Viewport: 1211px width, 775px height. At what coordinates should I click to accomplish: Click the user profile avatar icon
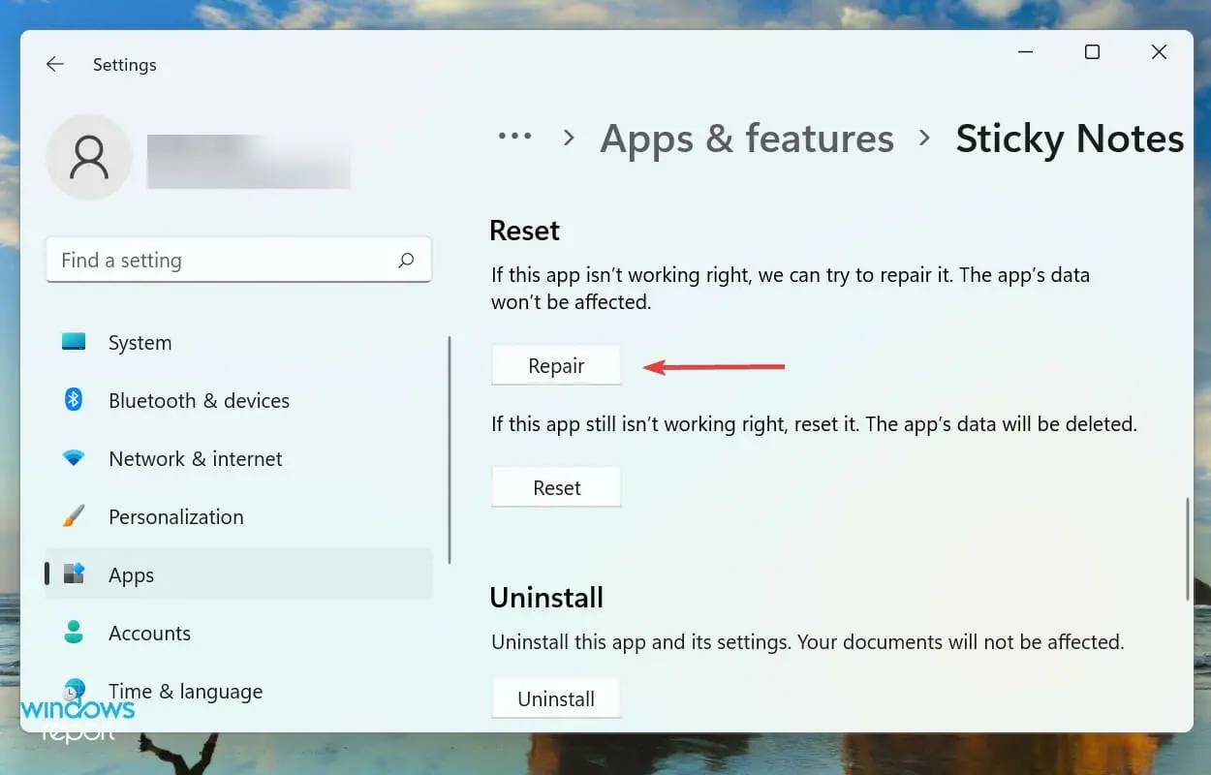[x=89, y=157]
